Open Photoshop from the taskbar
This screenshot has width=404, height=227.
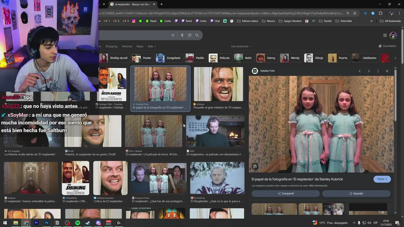coord(47,223)
